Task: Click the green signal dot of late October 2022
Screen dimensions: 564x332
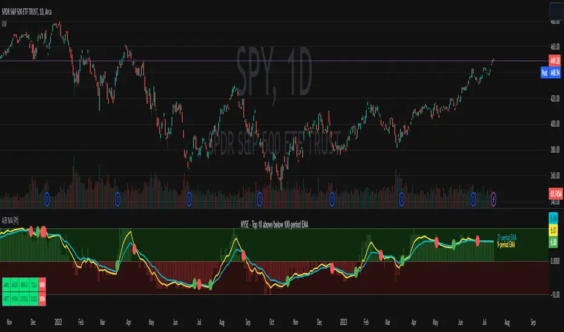Action: pyautogui.click(x=288, y=281)
